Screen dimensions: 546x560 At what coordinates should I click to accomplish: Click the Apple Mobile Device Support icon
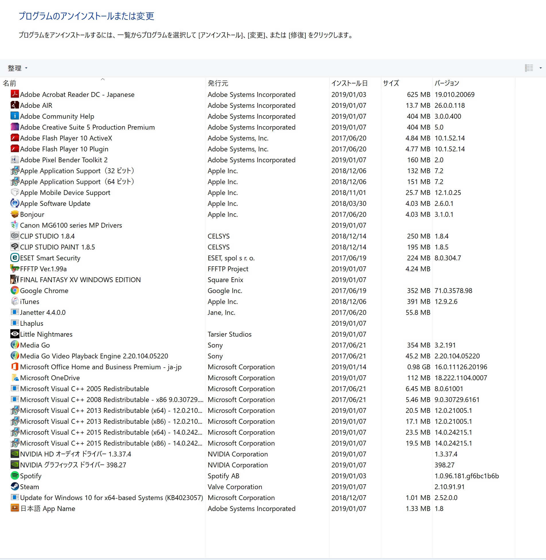[15, 192]
